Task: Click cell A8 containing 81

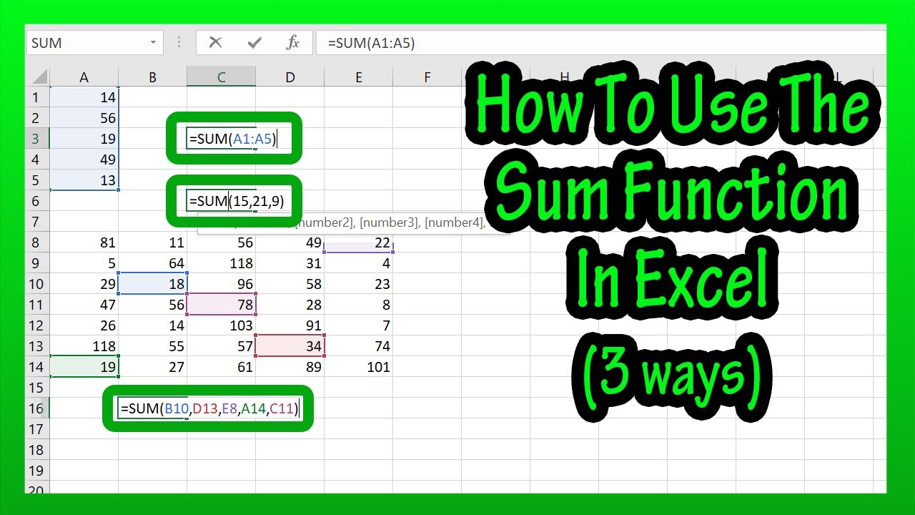Action: (84, 242)
